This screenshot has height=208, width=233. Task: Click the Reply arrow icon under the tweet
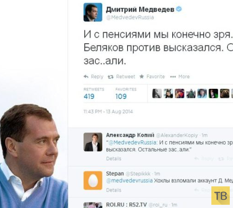click(86, 76)
